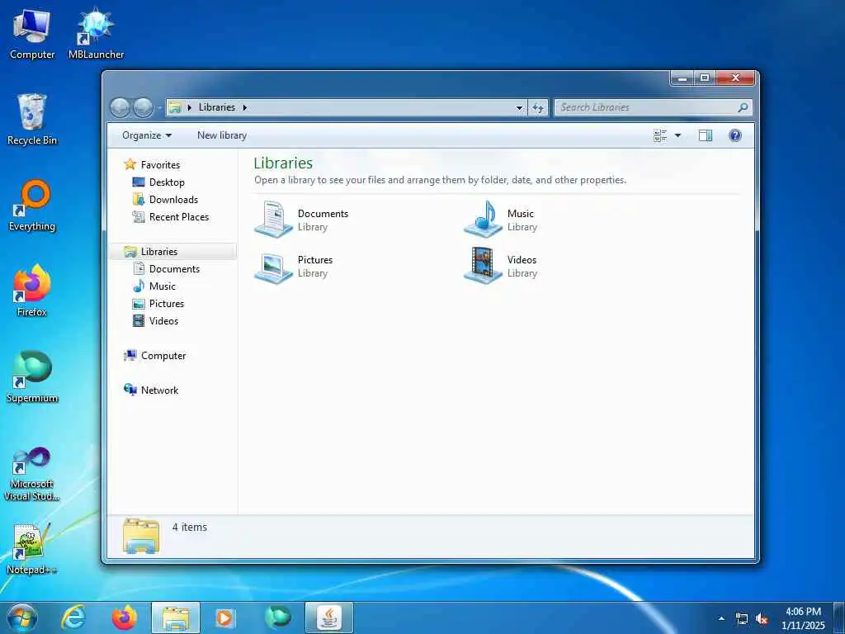This screenshot has height=634, width=845.
Task: Toggle the preview pane
Action: 705,135
